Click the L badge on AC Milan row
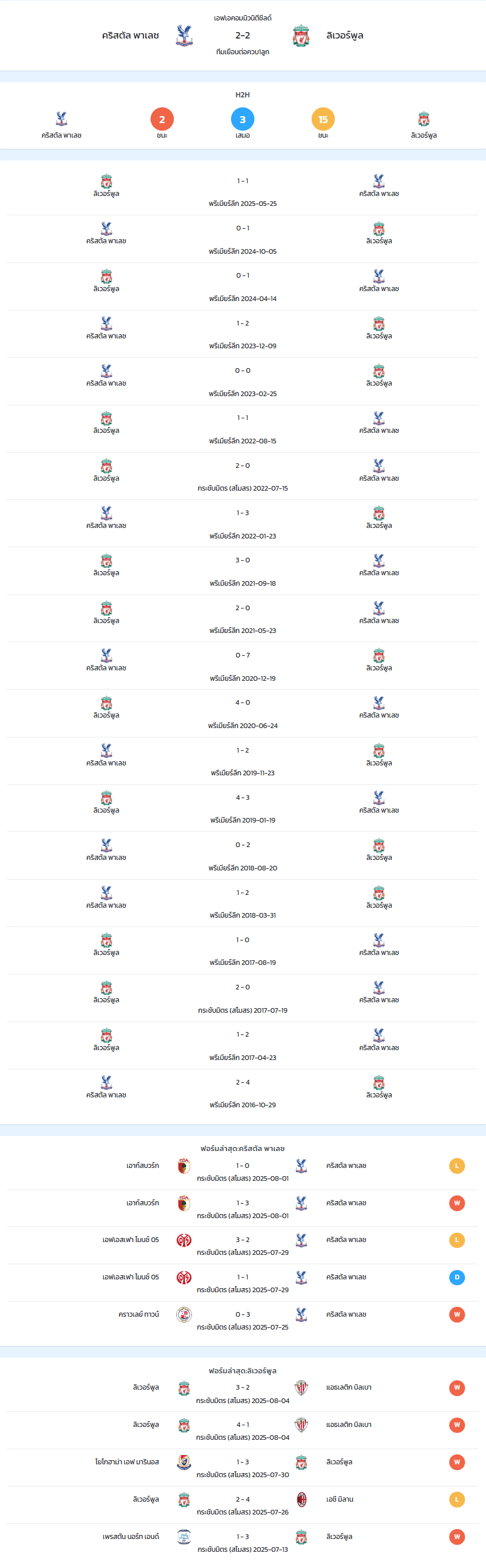This screenshot has height=1567, width=486. tap(457, 1499)
